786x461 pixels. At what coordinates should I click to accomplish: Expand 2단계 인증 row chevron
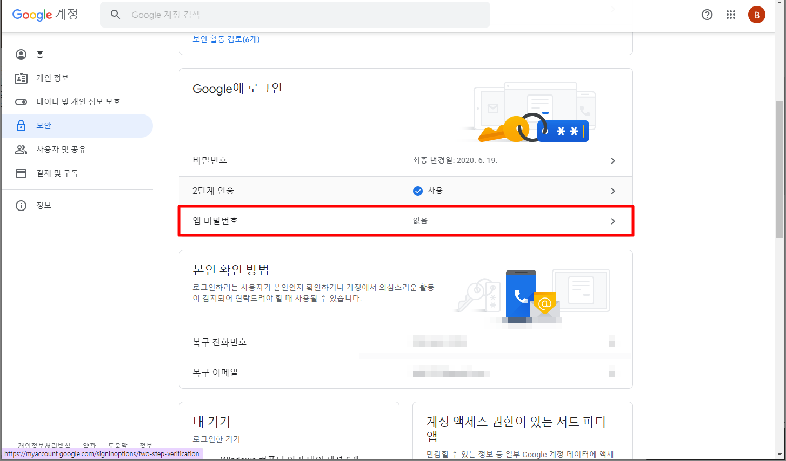coord(613,191)
